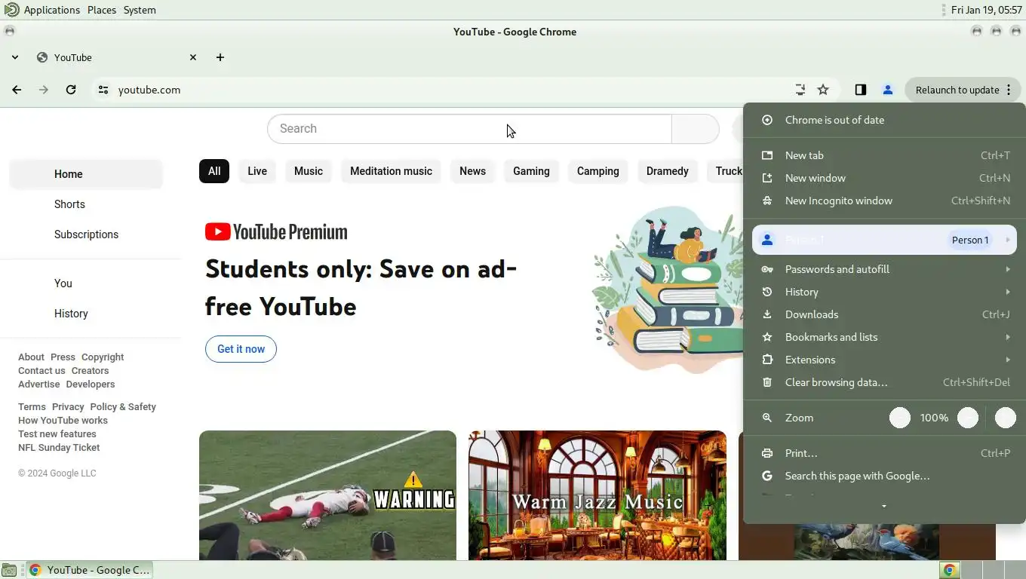Viewport: 1026px width, 579px height.
Task: Click the show desktop icon in taskbar
Action: 9,570
